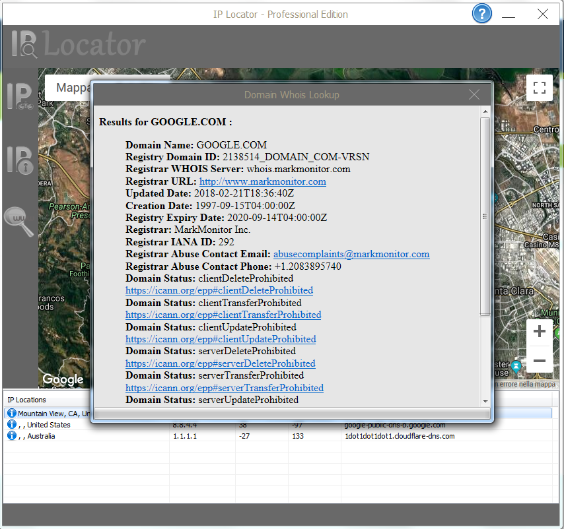Open the IP geolocation tool in the sidebar
The image size is (564, 529).
coord(20,96)
